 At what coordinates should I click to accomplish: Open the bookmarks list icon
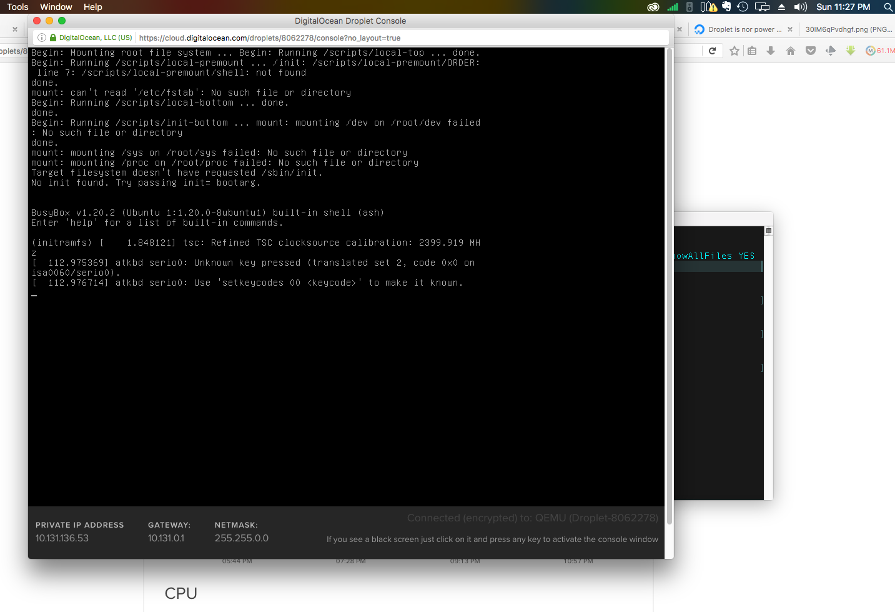(x=752, y=51)
